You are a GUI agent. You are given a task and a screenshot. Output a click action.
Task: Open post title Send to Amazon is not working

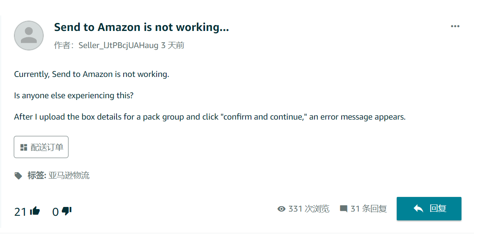click(142, 27)
